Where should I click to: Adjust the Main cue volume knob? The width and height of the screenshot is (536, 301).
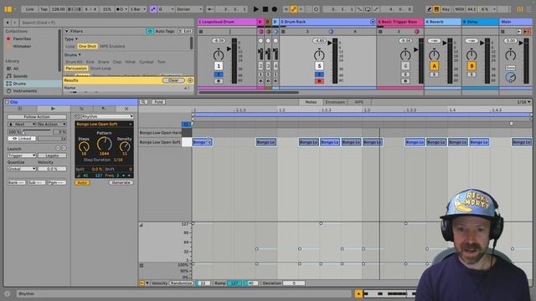point(510,78)
